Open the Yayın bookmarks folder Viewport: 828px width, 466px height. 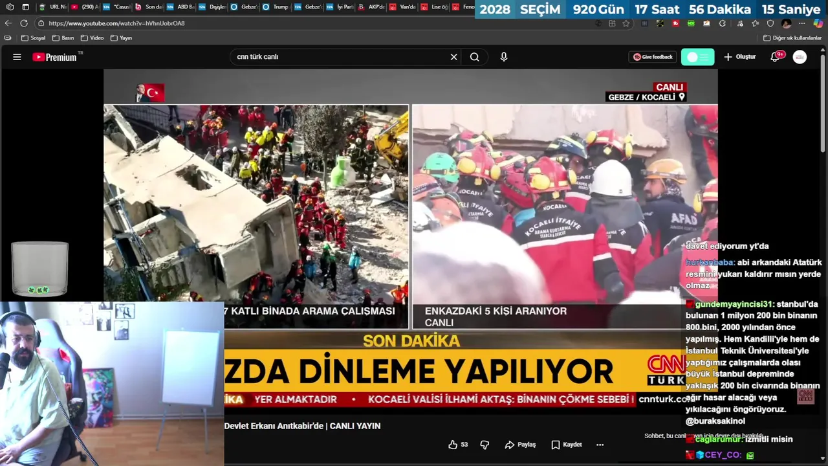(x=122, y=38)
